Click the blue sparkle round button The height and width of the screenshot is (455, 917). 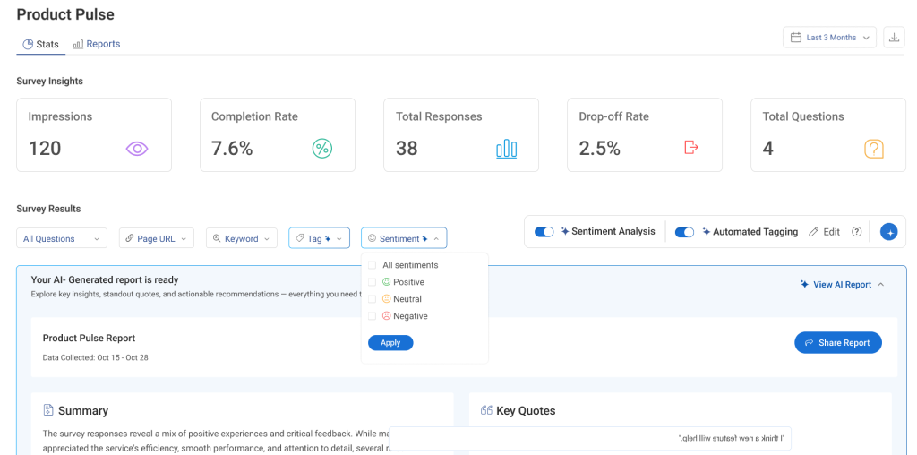pos(889,232)
